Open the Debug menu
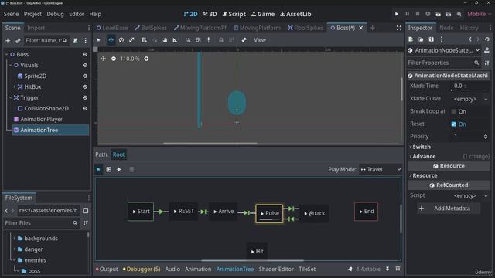The width and height of the screenshot is (495, 278). [55, 14]
